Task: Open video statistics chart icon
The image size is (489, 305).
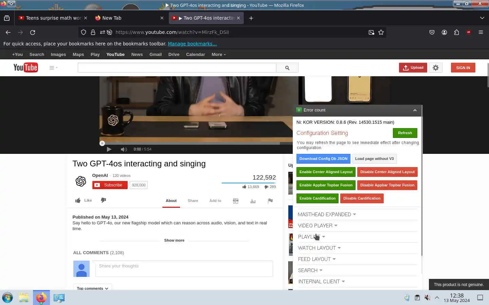Action: 253,201
